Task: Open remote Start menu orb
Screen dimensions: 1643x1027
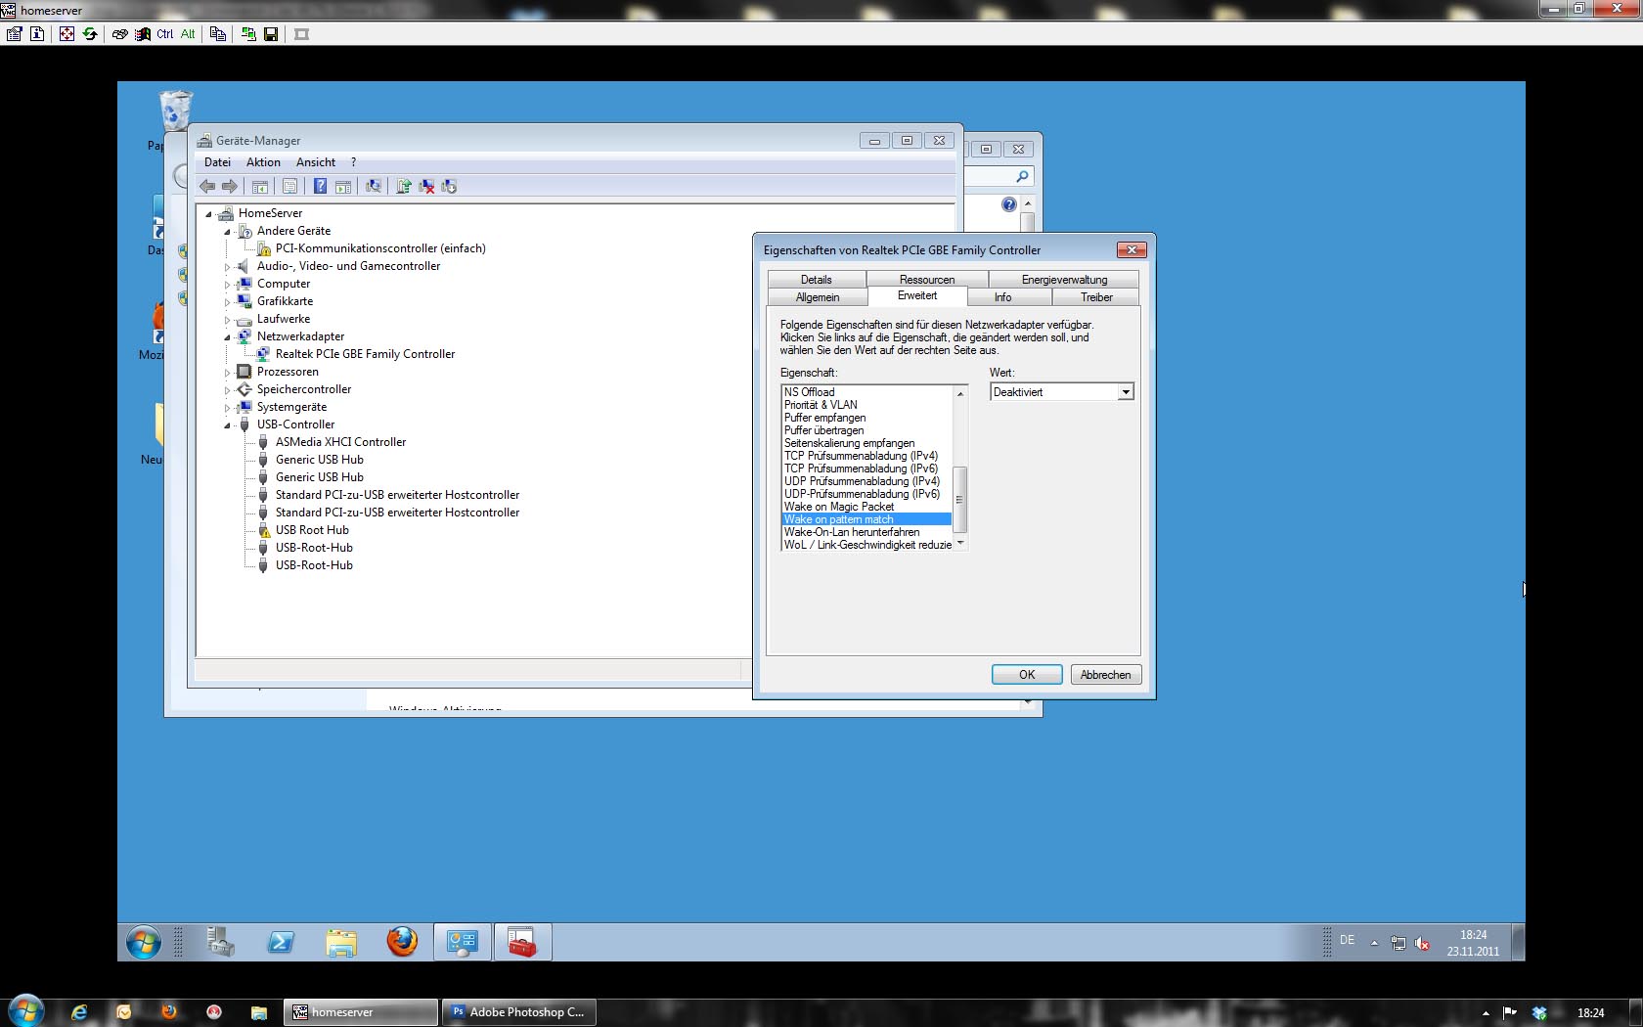Action: tap(144, 943)
